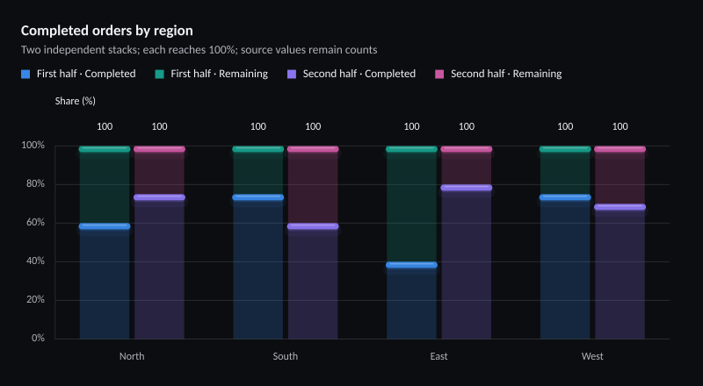Click the '20%' y-axis tick label

coord(35,299)
